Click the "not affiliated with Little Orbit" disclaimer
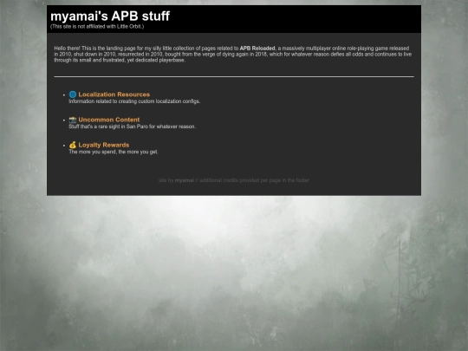Viewport: 468px width, 351px height. tap(97, 27)
